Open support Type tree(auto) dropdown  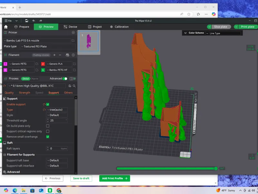57,110
